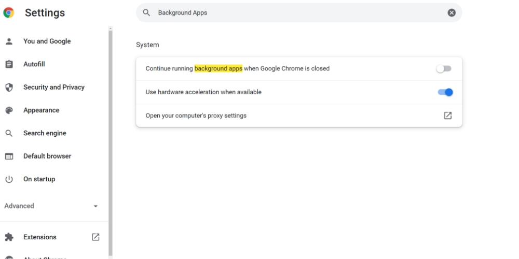Enable continue running background apps toggle

tap(444, 68)
